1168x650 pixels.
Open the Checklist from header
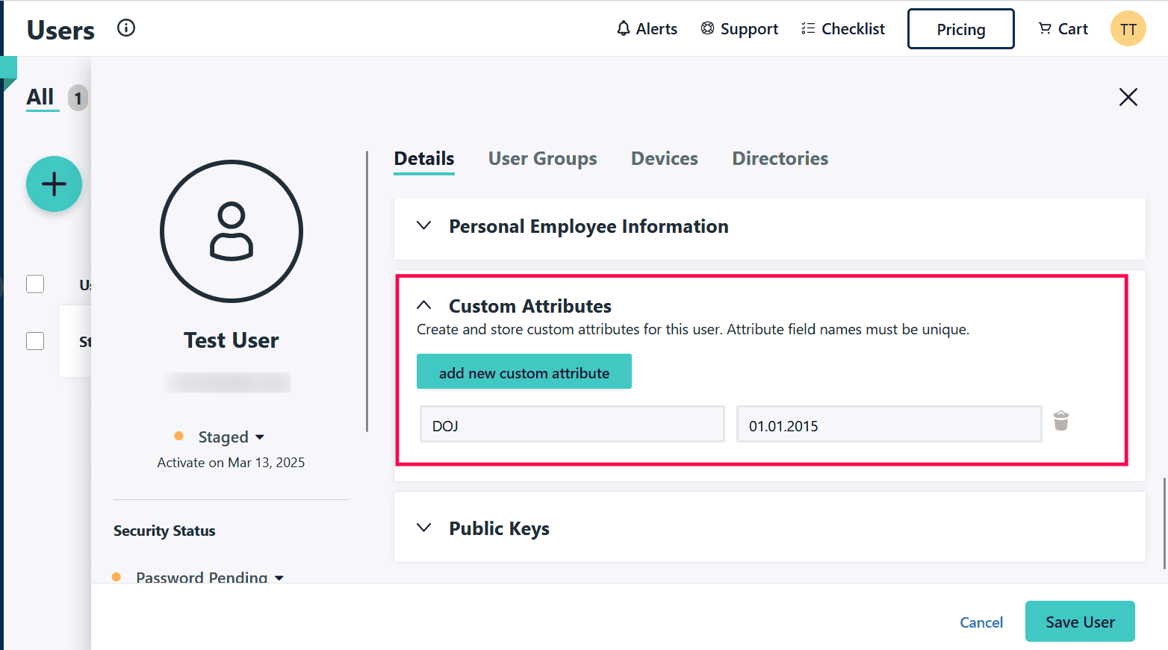pos(842,29)
